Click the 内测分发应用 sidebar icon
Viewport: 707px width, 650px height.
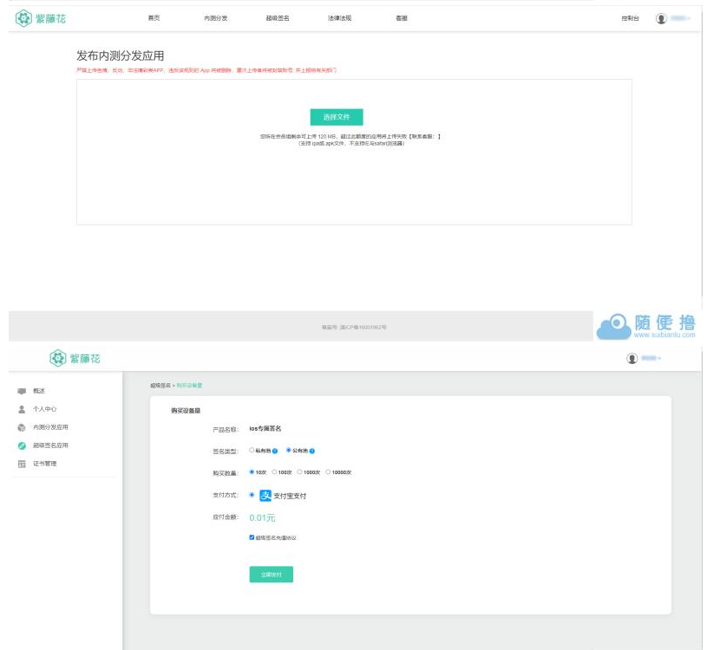pos(22,427)
